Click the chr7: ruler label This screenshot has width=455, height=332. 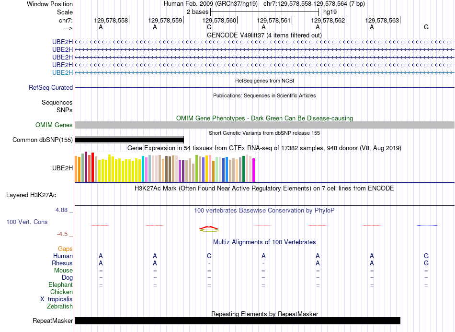pos(66,20)
